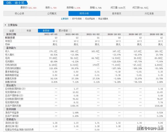Click the 投资回报 section heading
This screenshot has height=132, width=167.
coord(11,109)
